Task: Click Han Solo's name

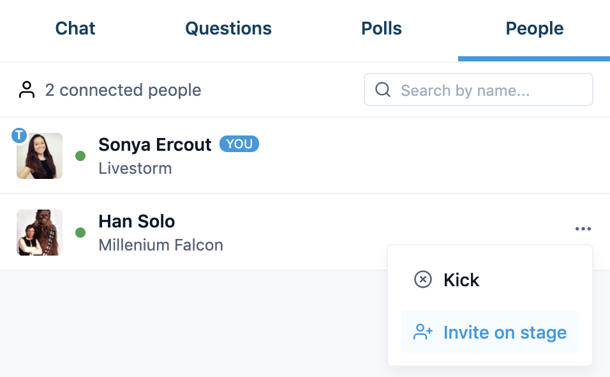Action: point(137,221)
